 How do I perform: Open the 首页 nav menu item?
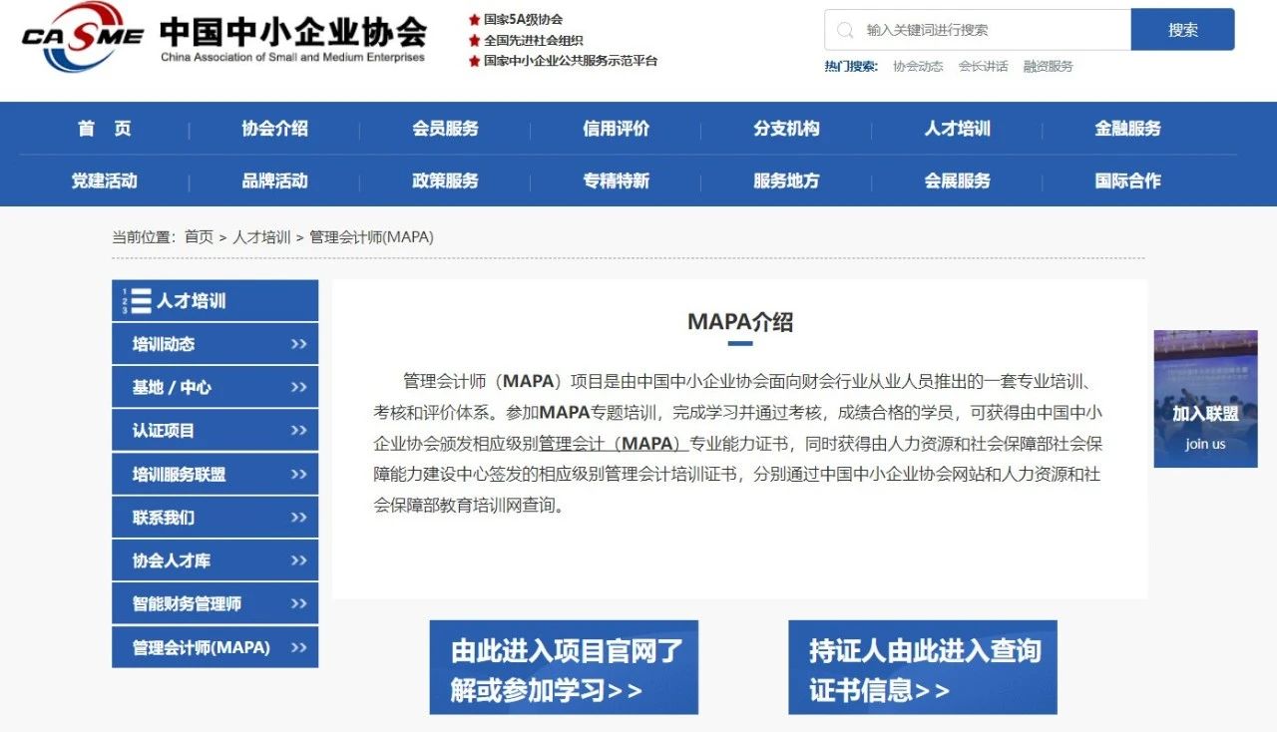105,129
